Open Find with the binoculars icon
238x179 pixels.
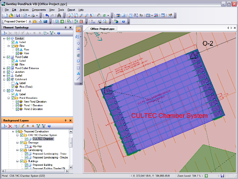[59, 15]
